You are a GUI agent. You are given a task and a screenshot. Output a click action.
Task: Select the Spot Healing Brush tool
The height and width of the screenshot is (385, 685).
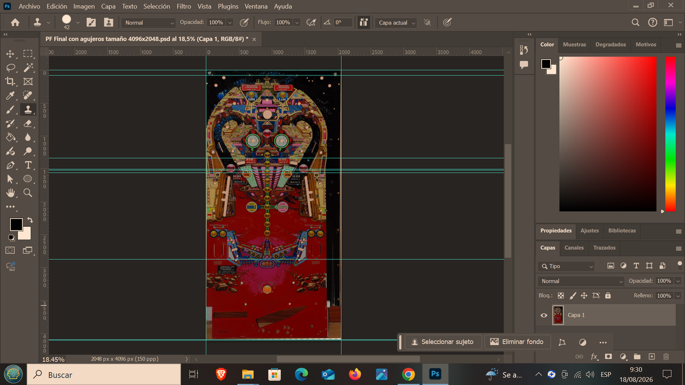(x=28, y=96)
